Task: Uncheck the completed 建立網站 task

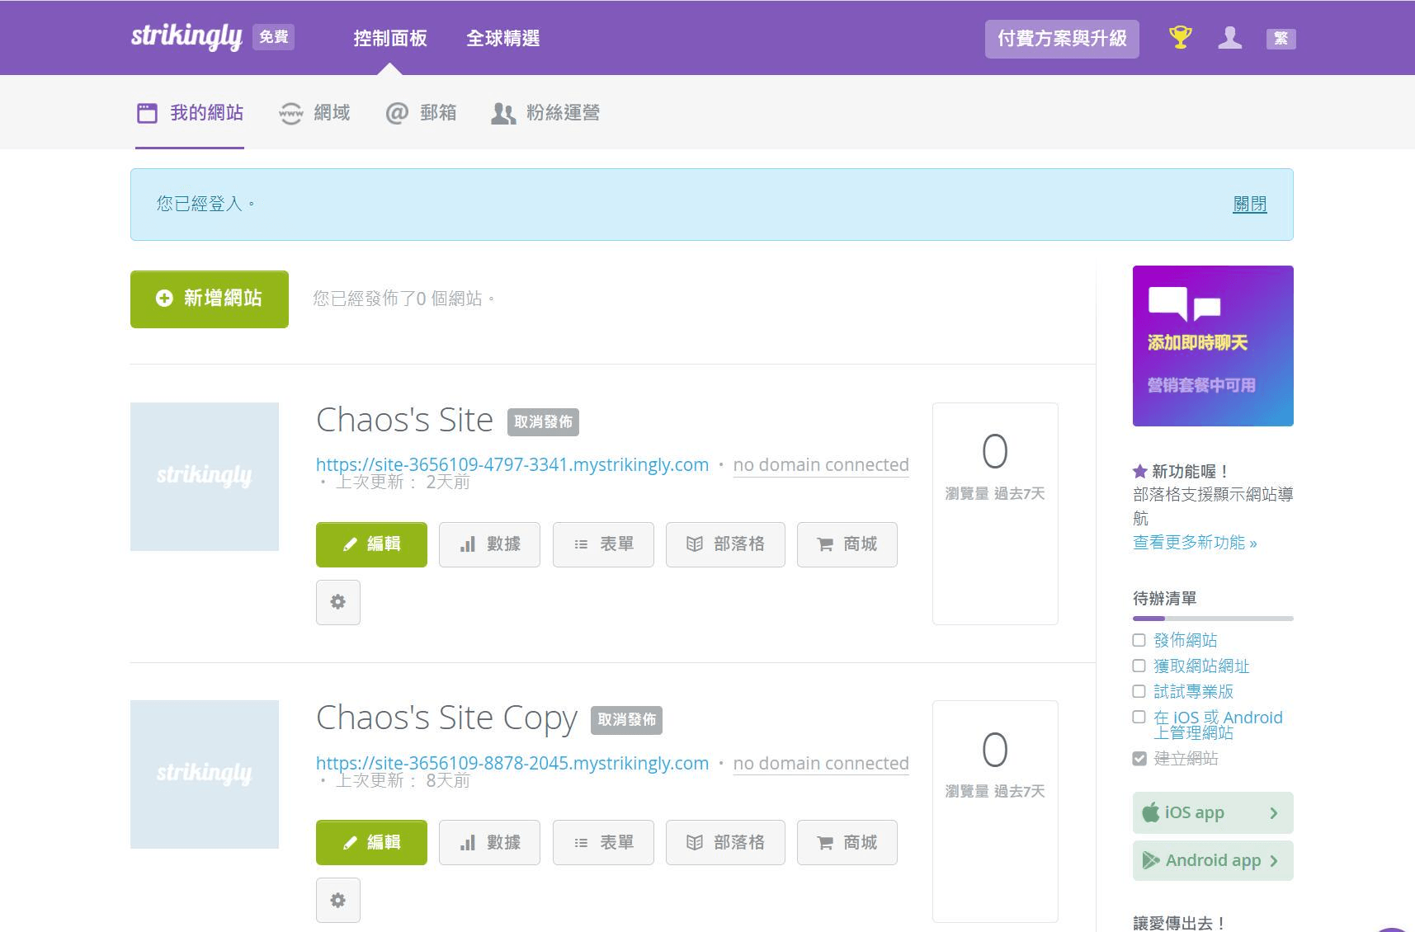Action: click(1139, 759)
